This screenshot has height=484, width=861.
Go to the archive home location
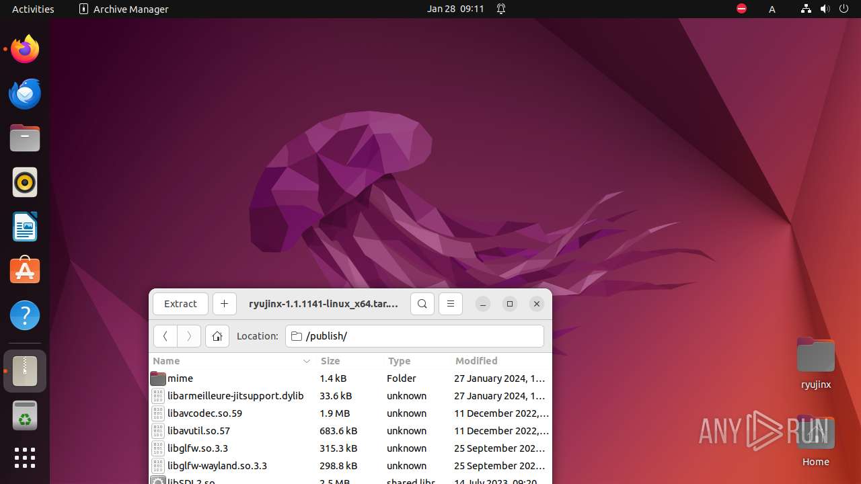pyautogui.click(x=217, y=336)
